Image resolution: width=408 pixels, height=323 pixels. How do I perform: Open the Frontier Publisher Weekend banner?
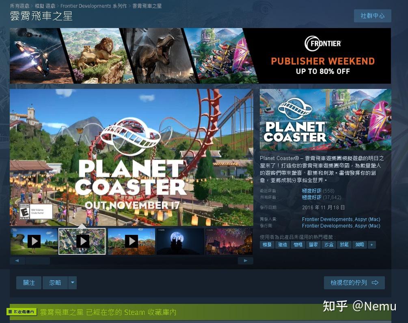point(201,56)
